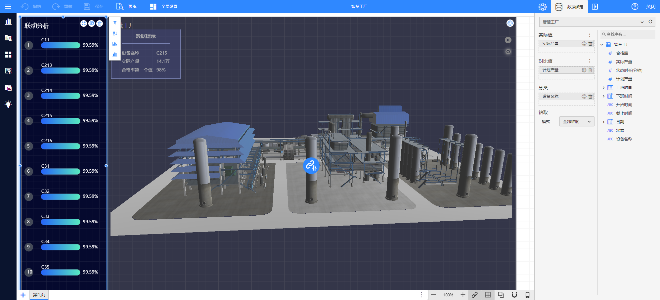This screenshot has width=660, height=300.
Task: Open the 全部维度 drill mode dropdown
Action: [x=577, y=122]
